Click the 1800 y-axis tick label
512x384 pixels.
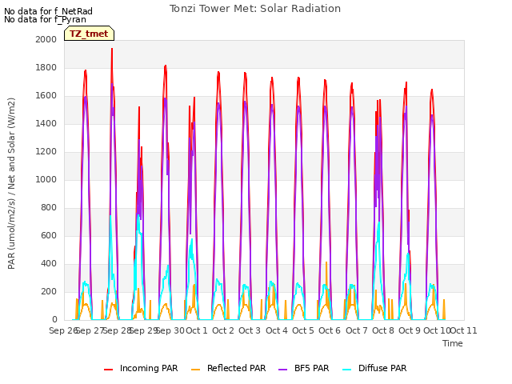46,67
